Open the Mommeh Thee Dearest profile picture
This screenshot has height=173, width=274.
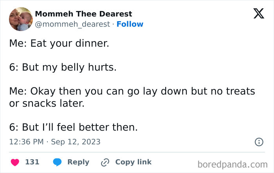click(20, 19)
